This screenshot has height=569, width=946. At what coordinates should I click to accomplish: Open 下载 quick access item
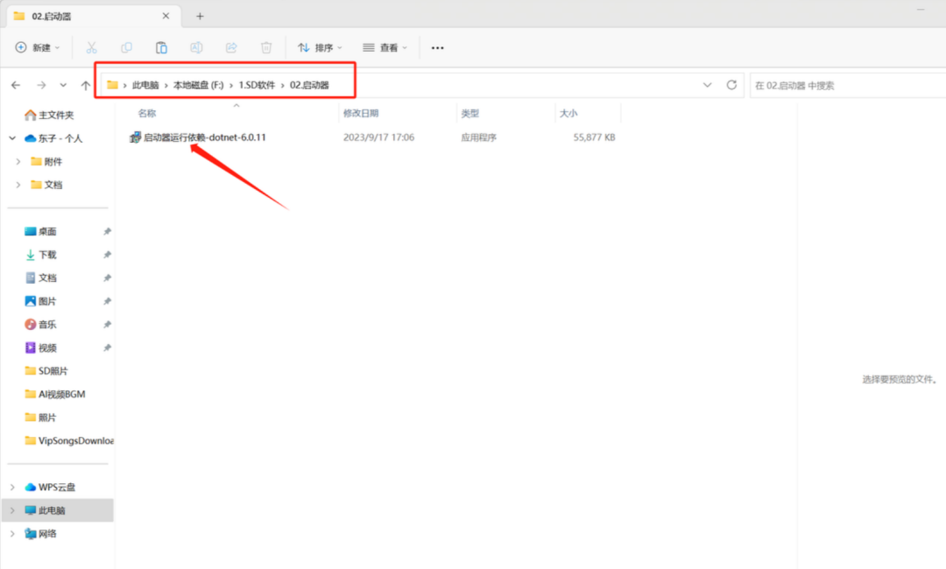coord(47,255)
